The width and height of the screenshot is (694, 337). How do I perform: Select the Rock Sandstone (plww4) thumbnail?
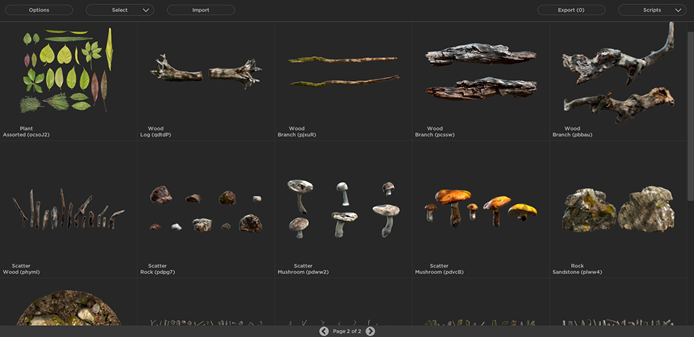(618, 209)
